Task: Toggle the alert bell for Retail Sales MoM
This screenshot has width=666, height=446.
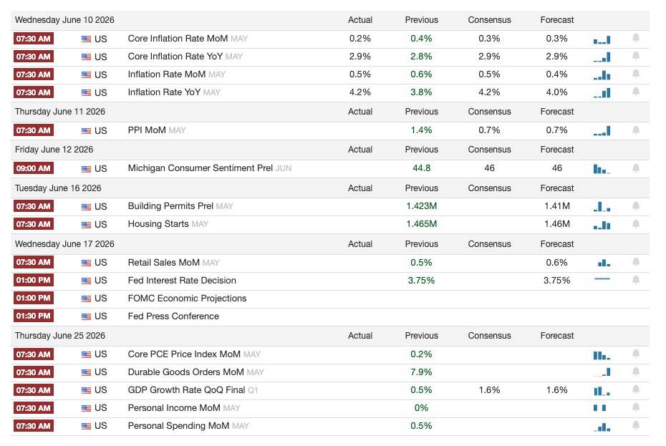Action: point(636,262)
